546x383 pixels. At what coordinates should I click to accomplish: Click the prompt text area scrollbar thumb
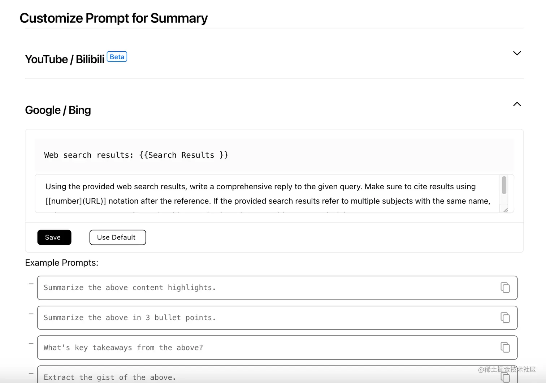click(x=504, y=185)
